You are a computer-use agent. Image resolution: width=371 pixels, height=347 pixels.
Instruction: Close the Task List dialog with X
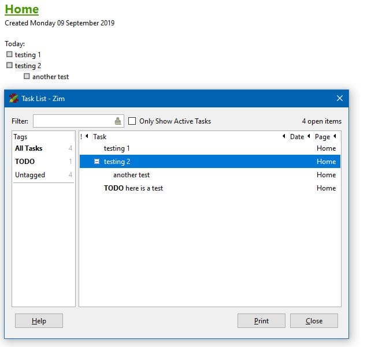[x=340, y=98]
